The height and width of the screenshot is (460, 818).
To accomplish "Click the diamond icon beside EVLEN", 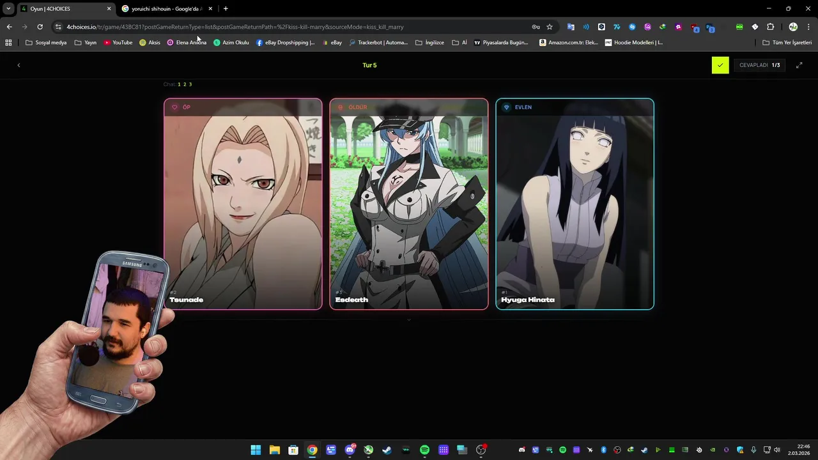I will click(x=507, y=107).
